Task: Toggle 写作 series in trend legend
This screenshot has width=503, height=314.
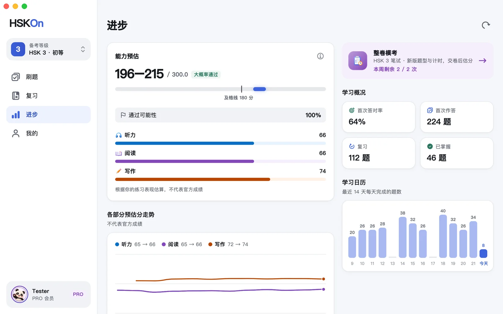Action: click(x=228, y=244)
